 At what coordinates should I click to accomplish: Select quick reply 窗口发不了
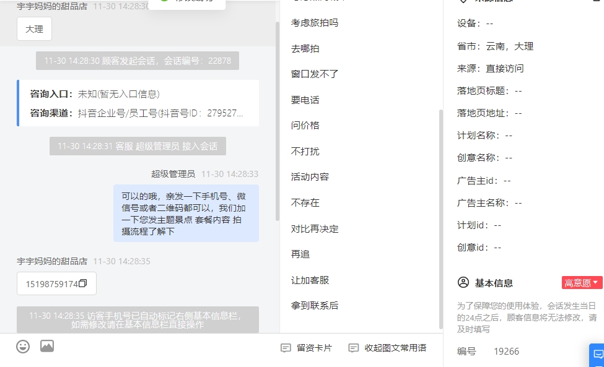315,74
